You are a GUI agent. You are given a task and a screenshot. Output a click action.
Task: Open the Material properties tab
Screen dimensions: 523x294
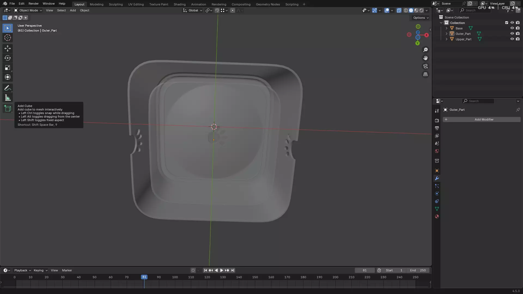tap(437, 217)
